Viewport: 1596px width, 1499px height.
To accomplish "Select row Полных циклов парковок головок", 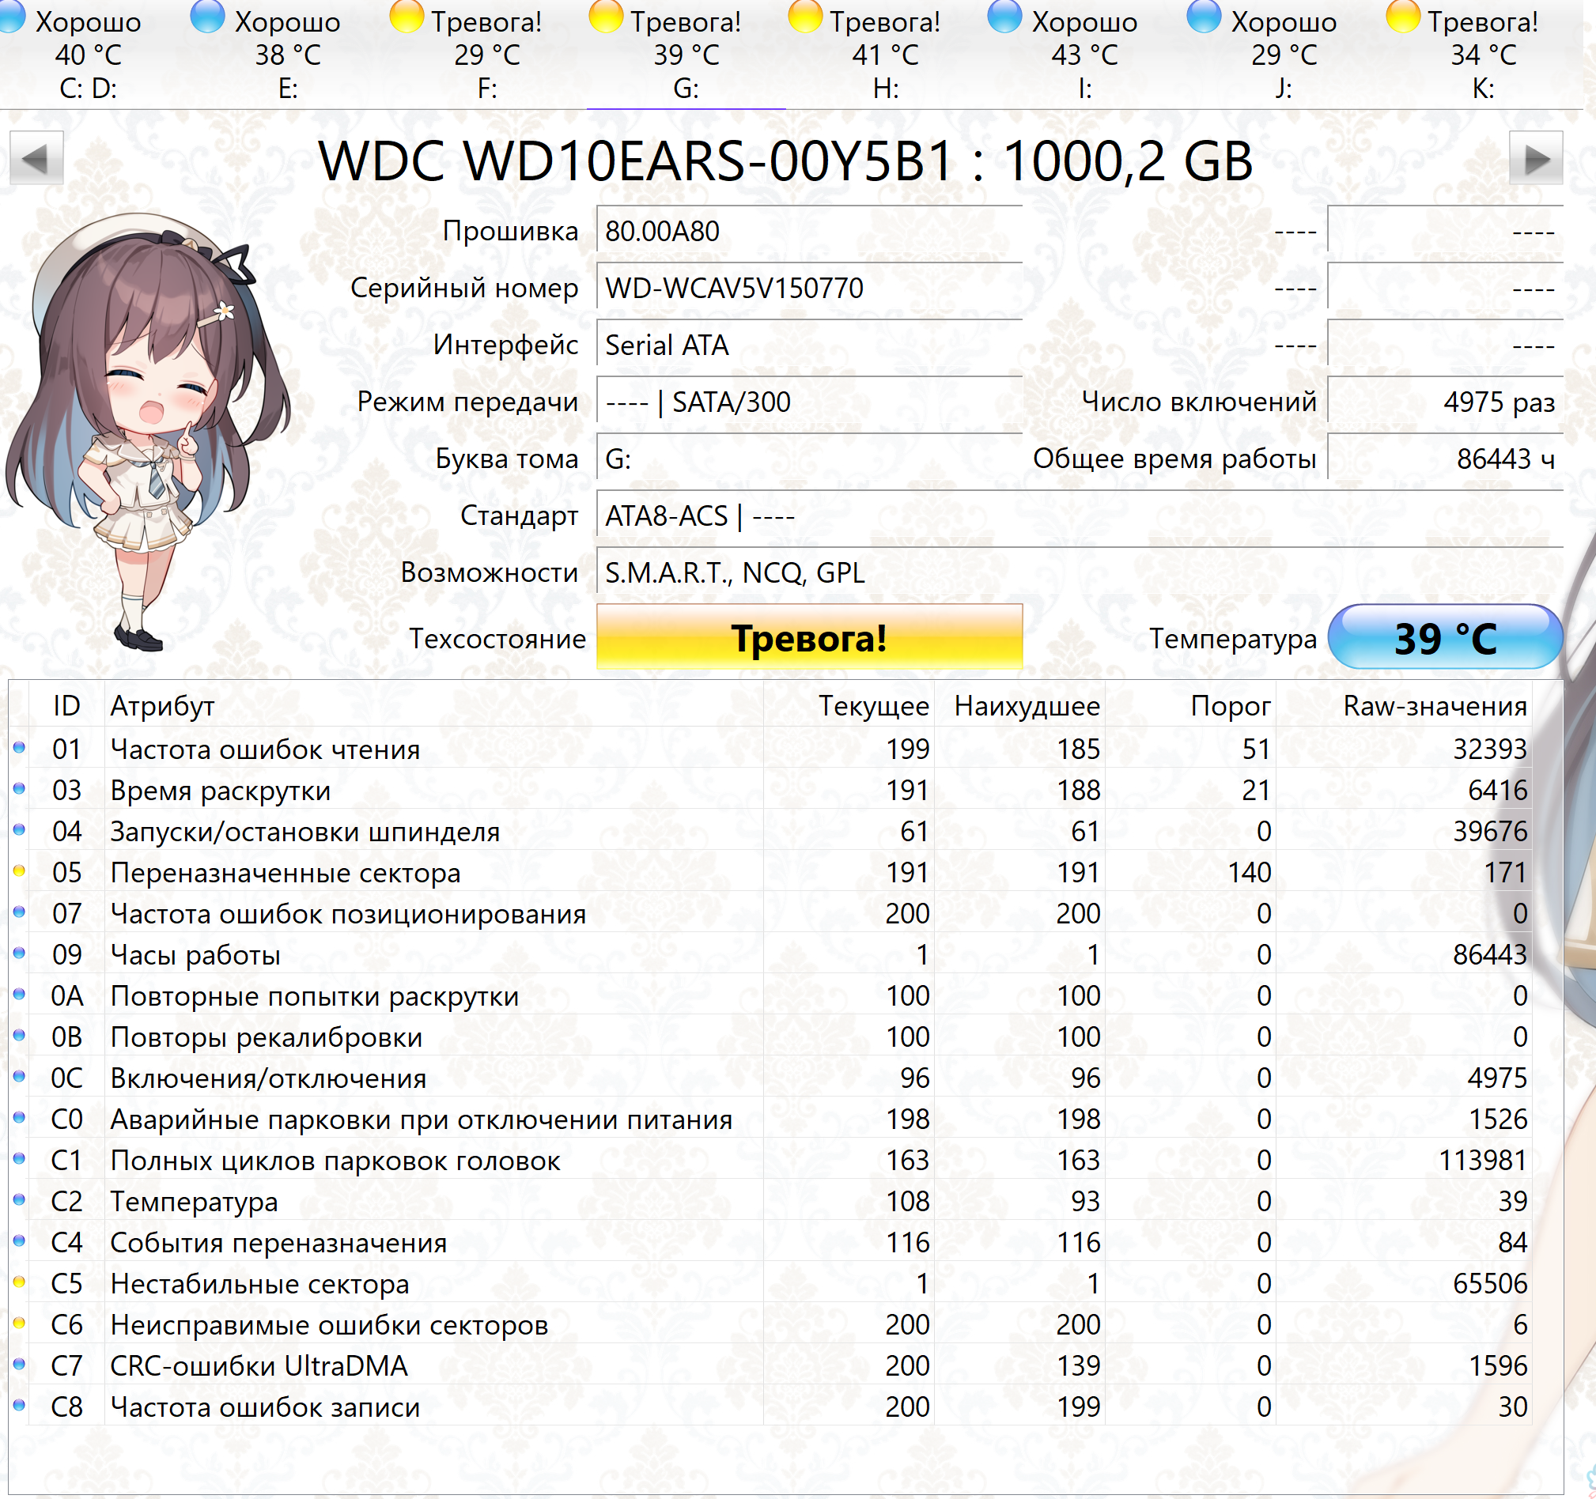I will [770, 1161].
